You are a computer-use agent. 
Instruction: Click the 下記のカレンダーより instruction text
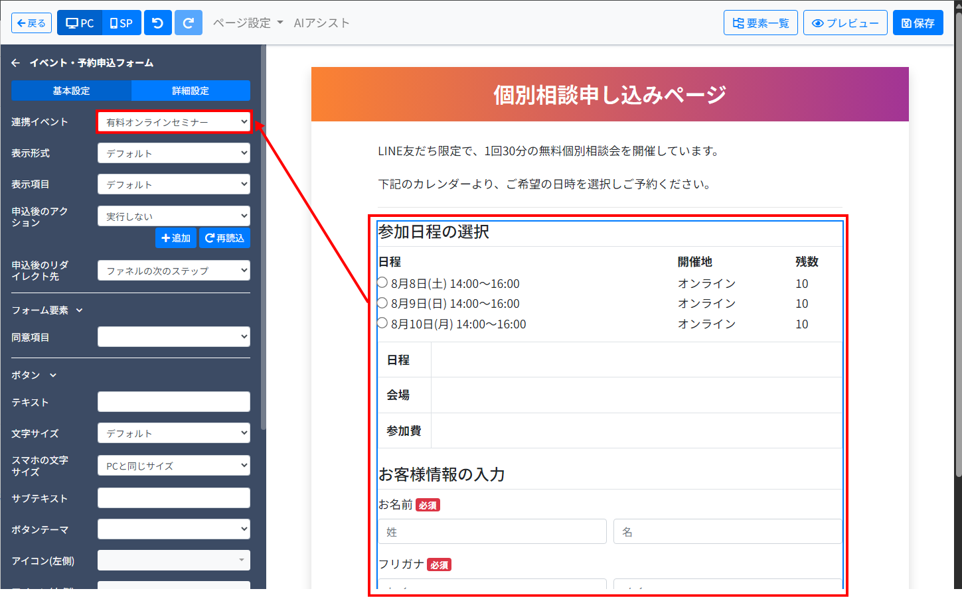[546, 184]
